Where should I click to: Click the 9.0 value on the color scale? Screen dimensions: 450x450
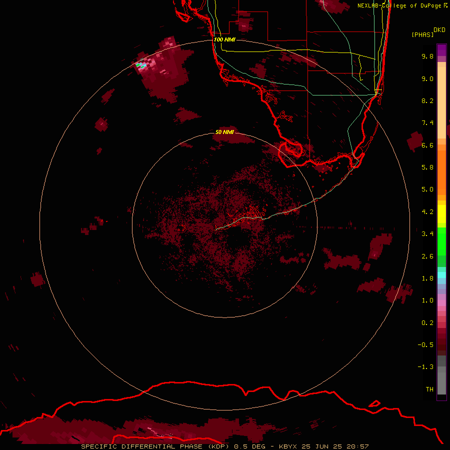(427, 78)
